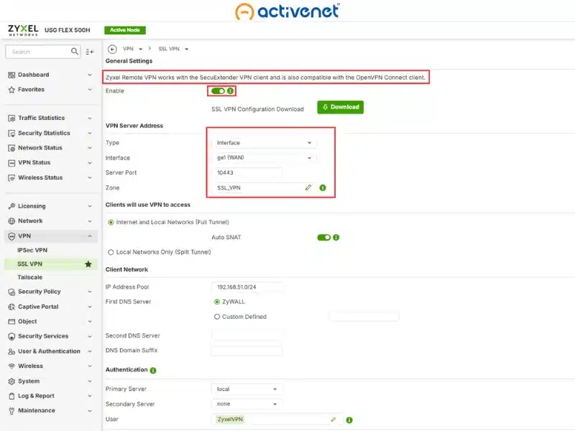Click the Object icon in sidebar
Screen dimensions: 575x431
click(11, 321)
